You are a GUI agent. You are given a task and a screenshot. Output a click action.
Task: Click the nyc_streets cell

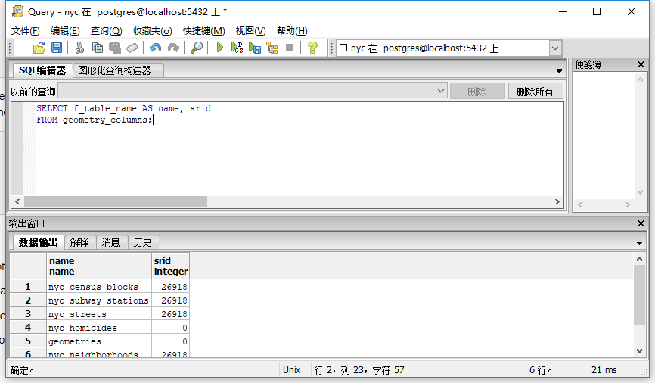coord(99,314)
